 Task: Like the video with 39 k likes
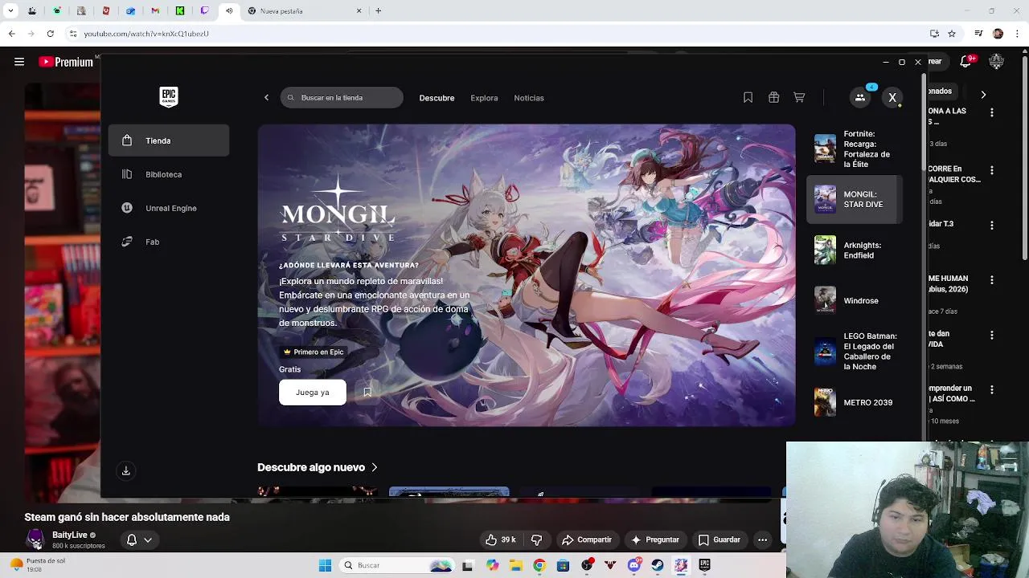click(x=500, y=539)
